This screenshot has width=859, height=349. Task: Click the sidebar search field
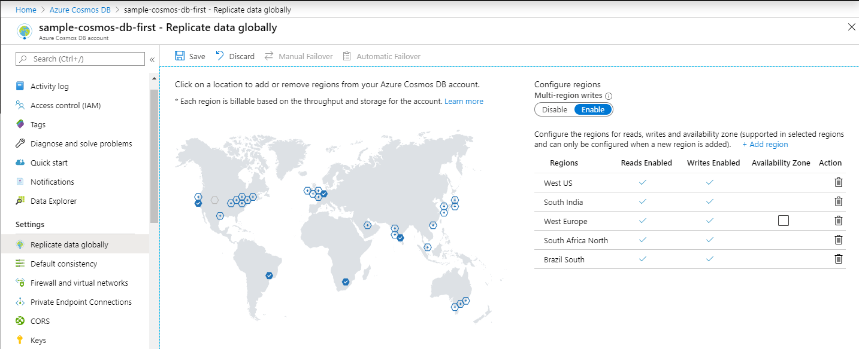click(80, 59)
